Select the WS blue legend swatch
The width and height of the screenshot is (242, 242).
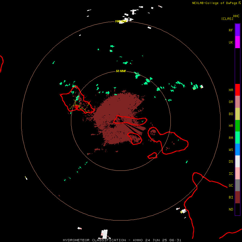(237, 150)
